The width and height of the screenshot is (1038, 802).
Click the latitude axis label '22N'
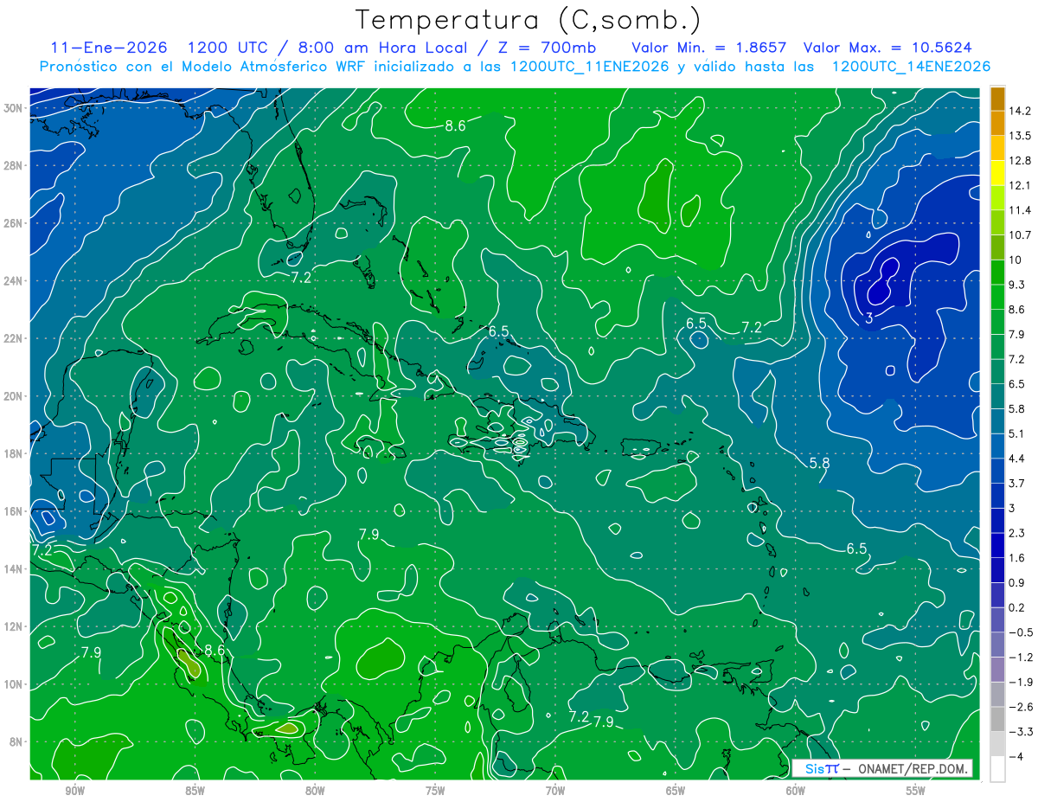14,338
